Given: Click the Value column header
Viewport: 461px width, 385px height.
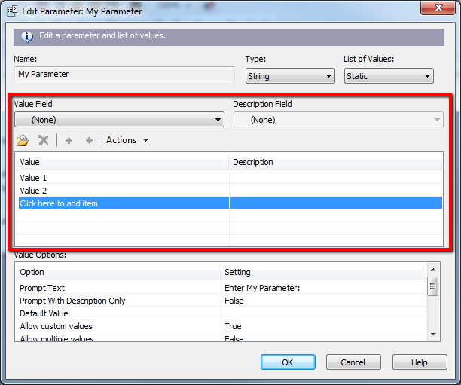Looking at the screenshot, I should (x=122, y=162).
